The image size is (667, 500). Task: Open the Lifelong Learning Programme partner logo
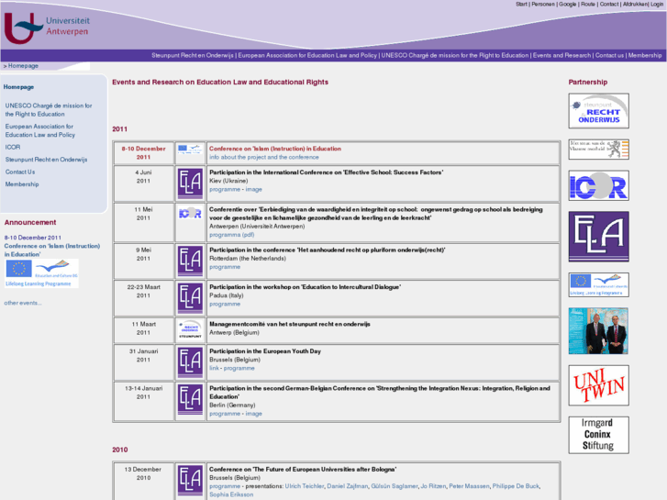tap(598, 284)
